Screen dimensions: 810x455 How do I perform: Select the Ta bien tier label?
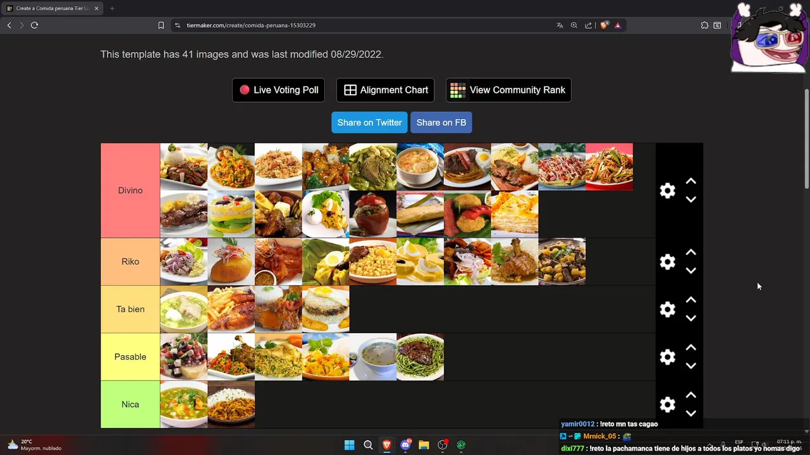[x=130, y=309]
